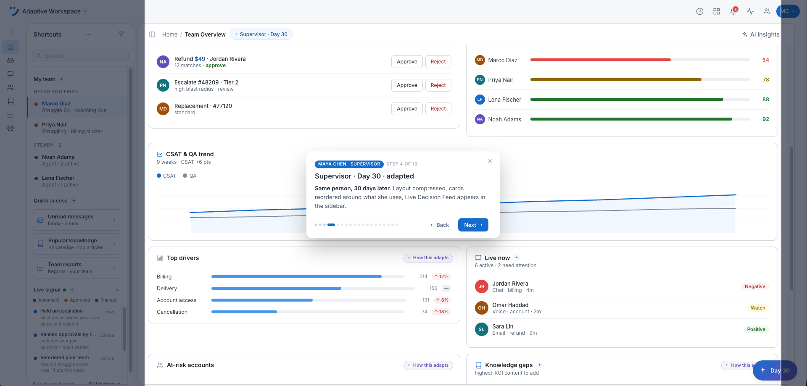Image resolution: width=807 pixels, height=386 pixels.
Task: Open the apps grid icon
Action: (x=717, y=11)
